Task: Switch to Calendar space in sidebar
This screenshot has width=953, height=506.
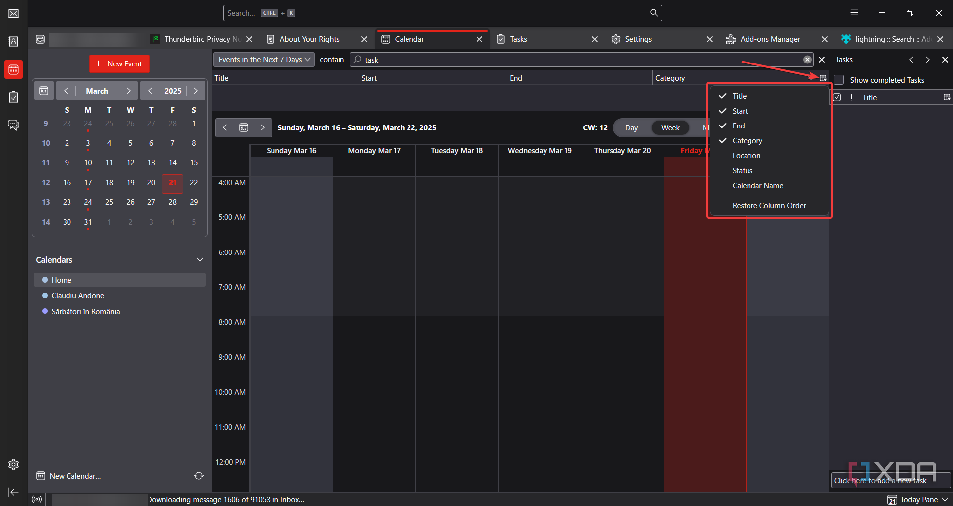Action: tap(14, 69)
